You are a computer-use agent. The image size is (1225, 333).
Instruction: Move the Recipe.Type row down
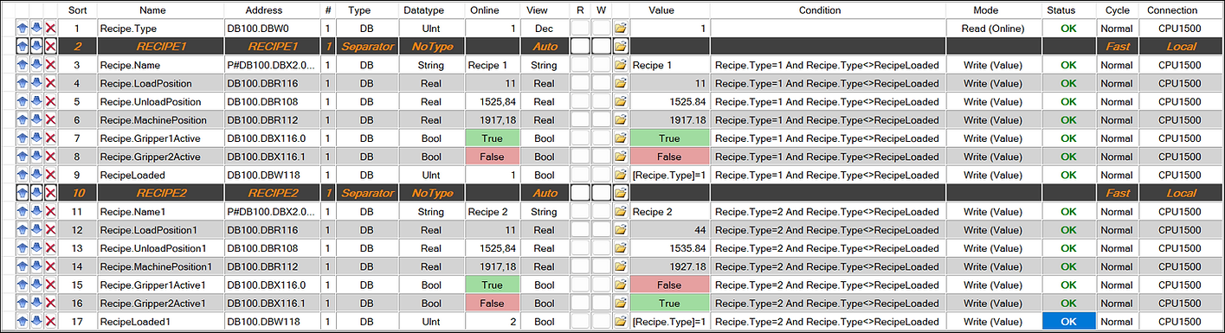point(36,29)
